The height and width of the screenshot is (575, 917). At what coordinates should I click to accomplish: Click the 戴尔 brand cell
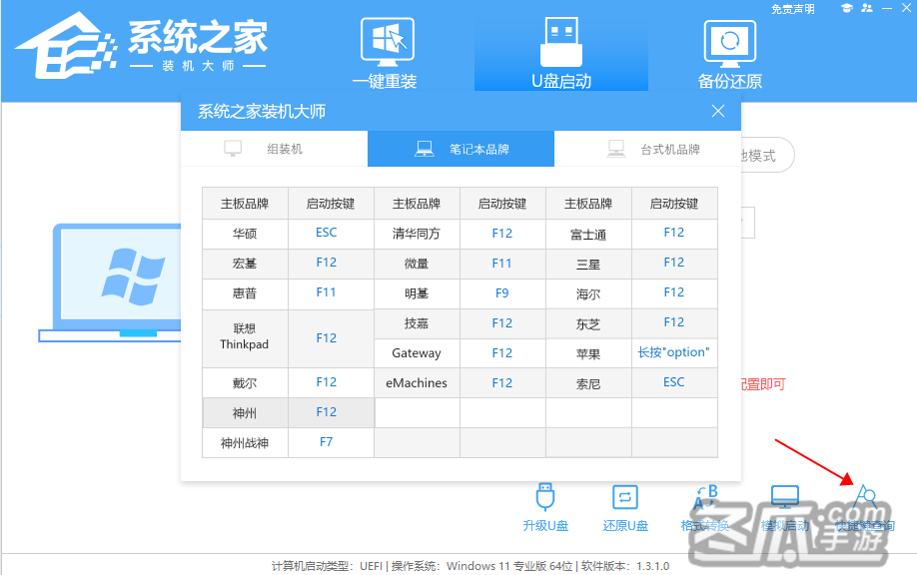point(245,383)
